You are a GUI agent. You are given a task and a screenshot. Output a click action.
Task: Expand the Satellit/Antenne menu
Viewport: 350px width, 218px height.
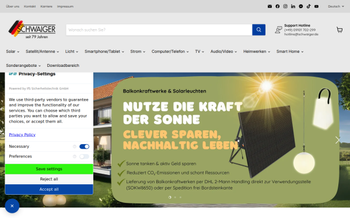point(42,51)
